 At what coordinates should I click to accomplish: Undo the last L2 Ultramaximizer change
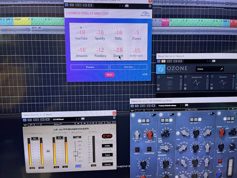point(31,125)
